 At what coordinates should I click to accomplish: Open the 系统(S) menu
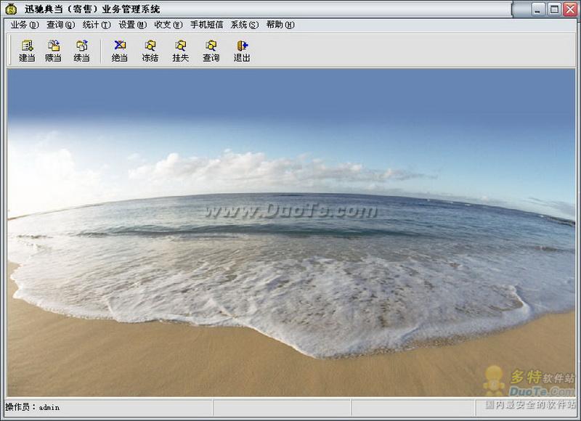pos(244,25)
